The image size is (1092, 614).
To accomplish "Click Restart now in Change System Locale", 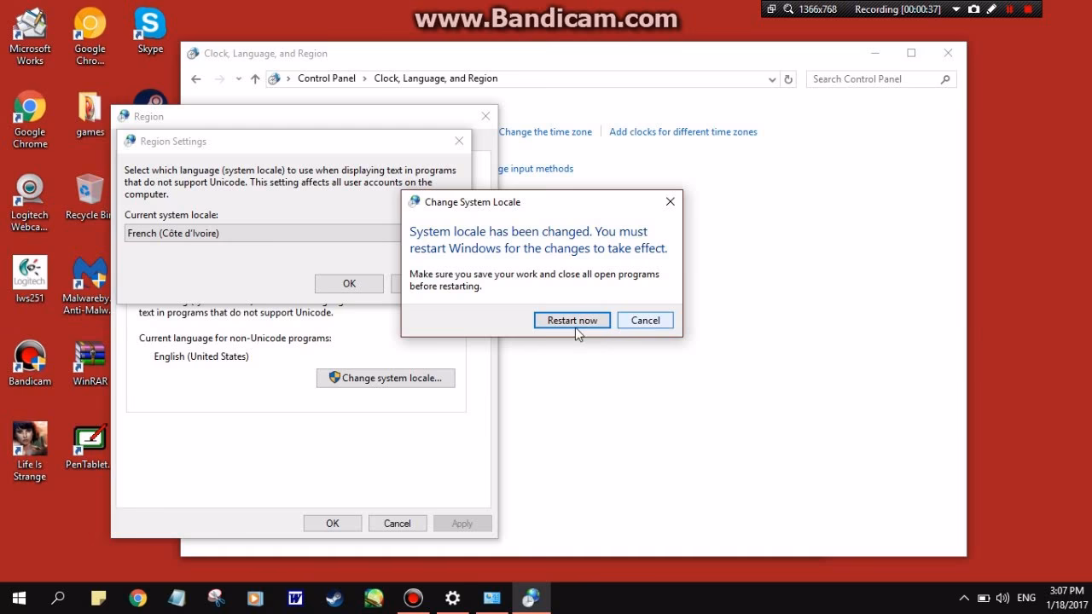I will [x=572, y=321].
